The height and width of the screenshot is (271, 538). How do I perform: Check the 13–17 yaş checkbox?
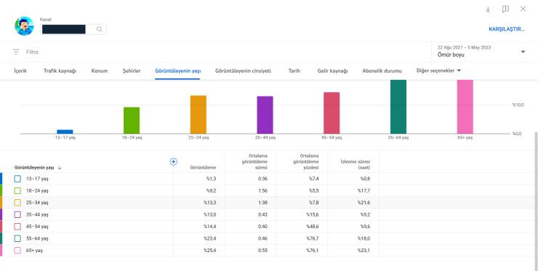17,179
